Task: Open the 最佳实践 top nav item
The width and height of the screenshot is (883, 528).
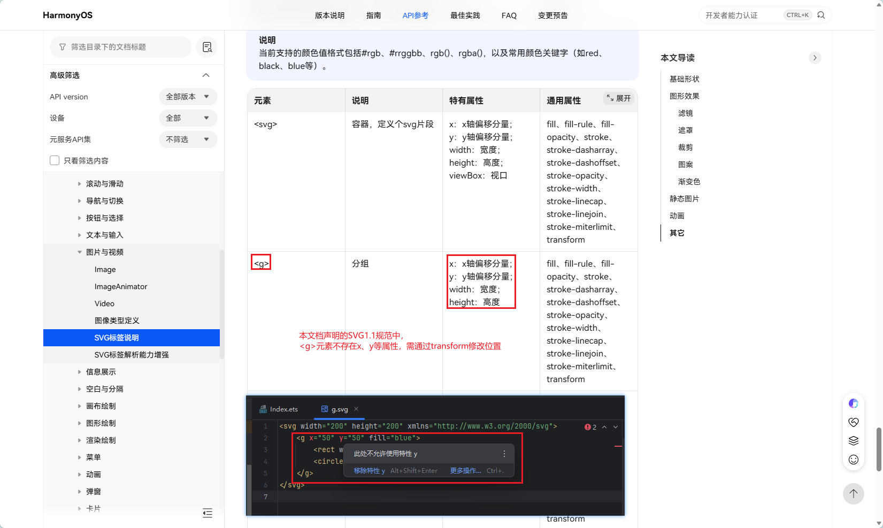Action: coord(465,15)
